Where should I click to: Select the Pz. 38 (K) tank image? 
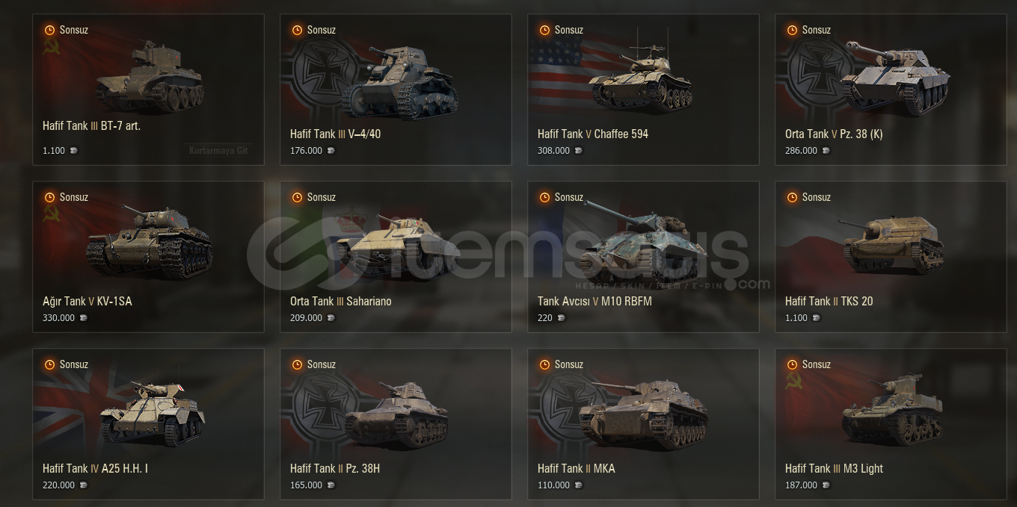coord(894,78)
